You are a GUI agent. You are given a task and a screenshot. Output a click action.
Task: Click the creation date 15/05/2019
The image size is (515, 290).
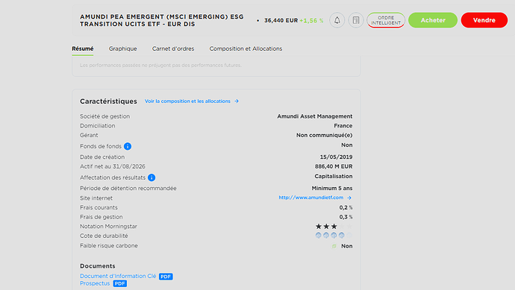coord(336,157)
